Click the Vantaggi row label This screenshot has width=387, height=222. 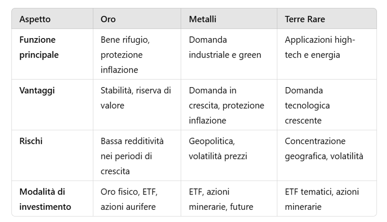click(x=37, y=90)
